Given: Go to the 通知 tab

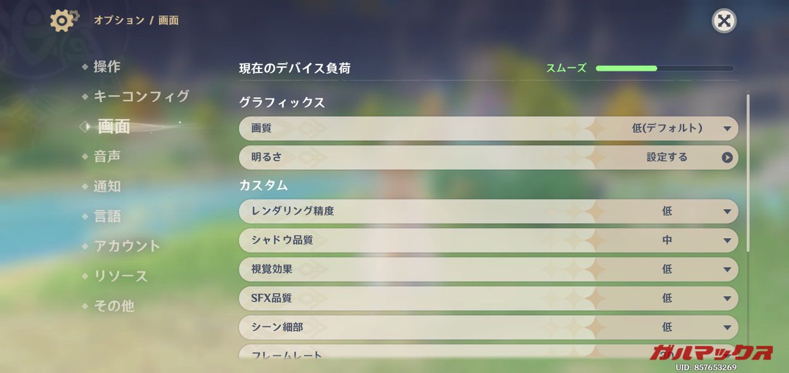Looking at the screenshot, I should click(x=107, y=186).
